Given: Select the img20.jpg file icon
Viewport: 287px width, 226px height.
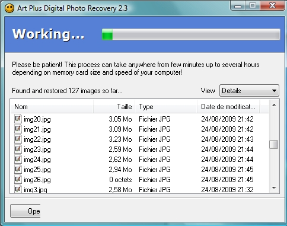Looking at the screenshot, I should (x=18, y=119).
